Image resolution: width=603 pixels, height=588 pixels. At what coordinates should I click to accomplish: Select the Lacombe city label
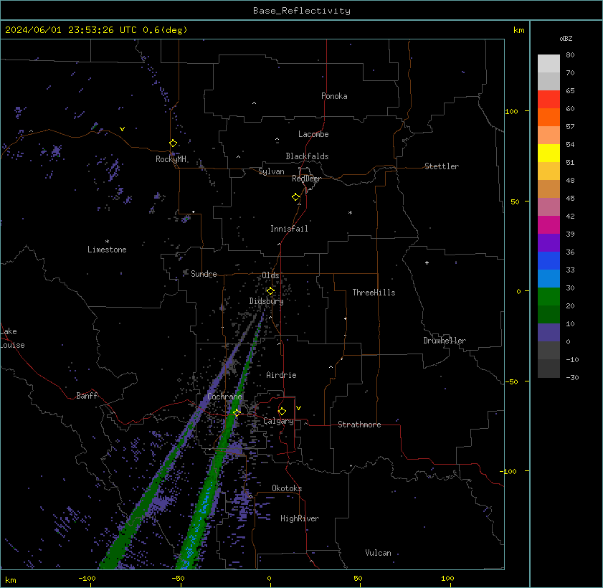point(313,134)
